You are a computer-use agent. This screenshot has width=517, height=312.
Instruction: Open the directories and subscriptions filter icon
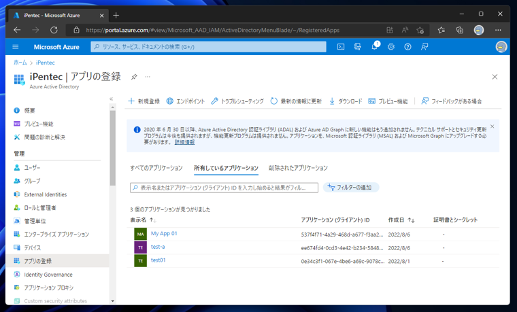357,47
